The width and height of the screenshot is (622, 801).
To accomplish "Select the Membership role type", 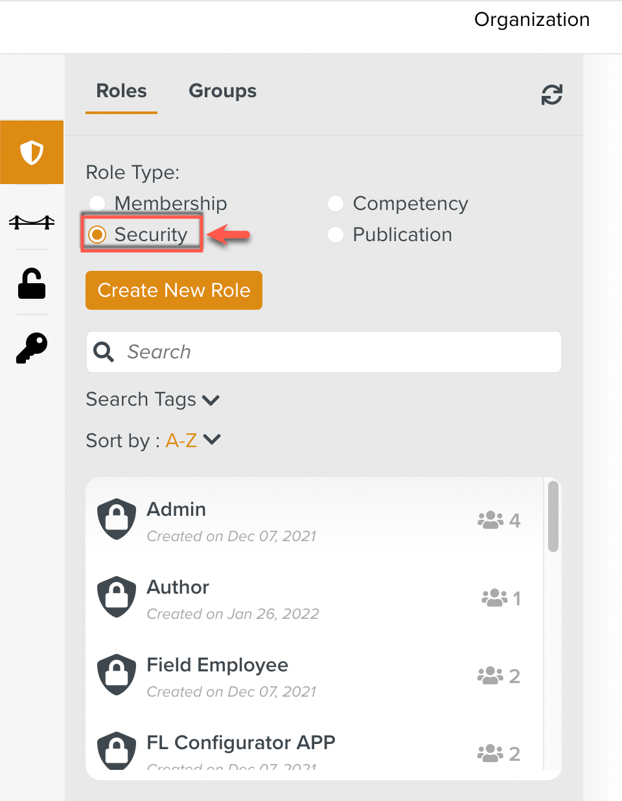I will [x=98, y=203].
